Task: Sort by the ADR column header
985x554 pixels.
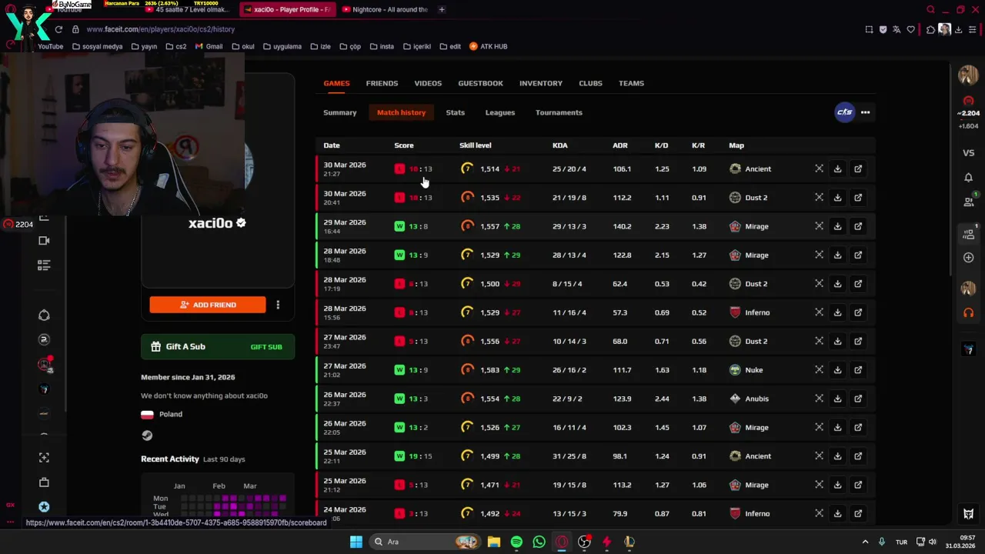Action: click(620, 145)
